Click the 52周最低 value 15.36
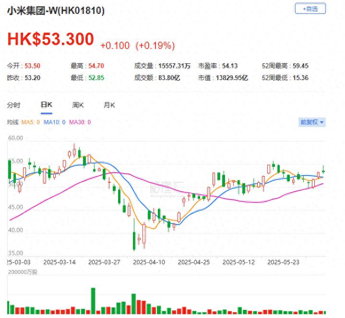The image size is (345, 318). point(300,78)
